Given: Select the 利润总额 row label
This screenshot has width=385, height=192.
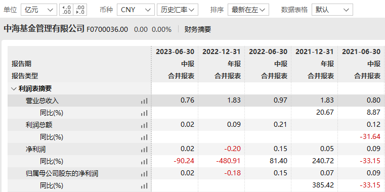Looking at the screenshot, I should 39,125.
